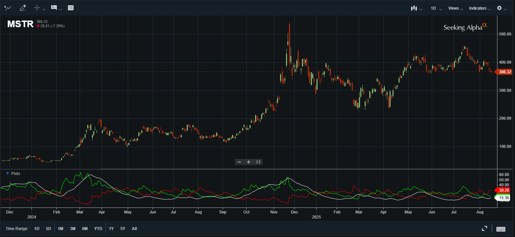Select the 6M time range
This screenshot has width=515, height=237.
85,229
